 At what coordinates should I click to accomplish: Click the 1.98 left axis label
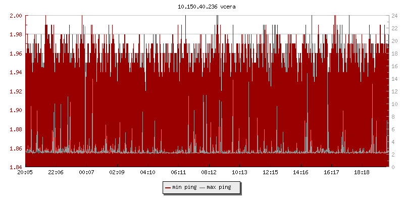(16, 34)
